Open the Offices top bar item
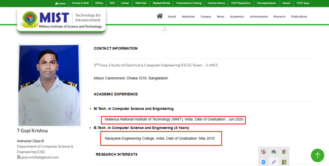This screenshot has width=329, height=166. point(99,3)
